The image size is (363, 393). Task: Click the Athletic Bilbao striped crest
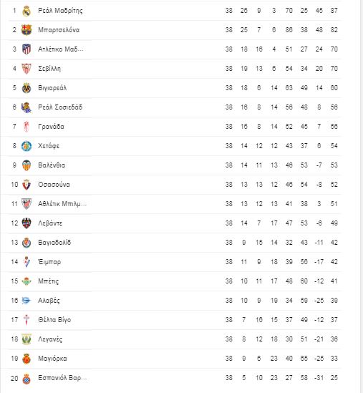[x=26, y=204]
